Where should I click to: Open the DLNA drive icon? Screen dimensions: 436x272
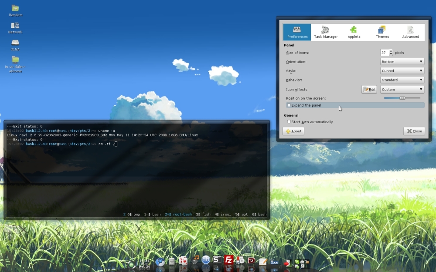pos(15,45)
